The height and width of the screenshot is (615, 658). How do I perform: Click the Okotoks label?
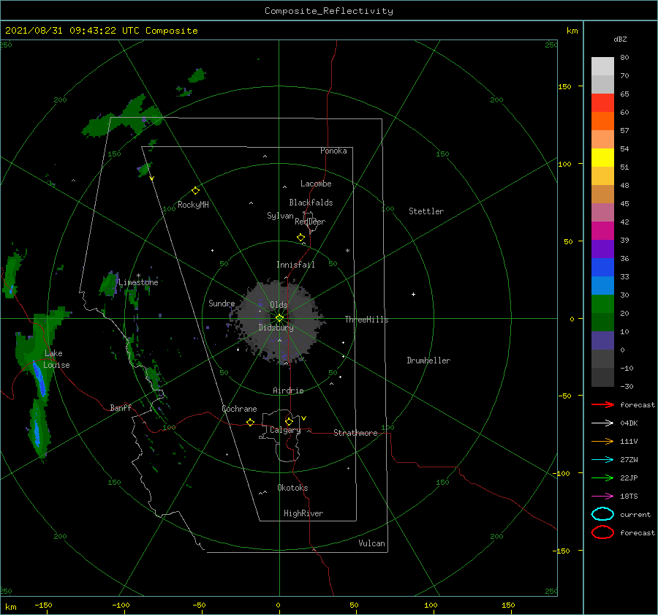pyautogui.click(x=292, y=488)
